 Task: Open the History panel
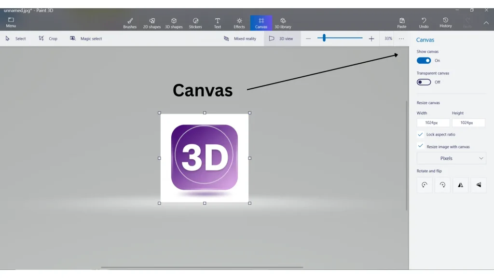click(x=445, y=22)
